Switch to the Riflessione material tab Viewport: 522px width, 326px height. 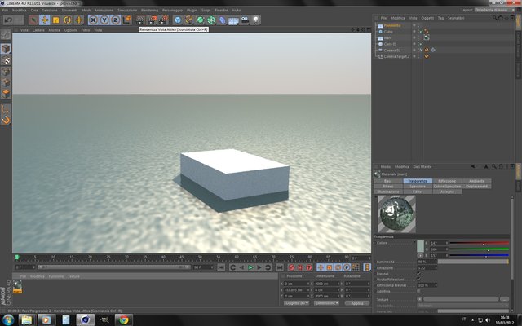(x=447, y=181)
